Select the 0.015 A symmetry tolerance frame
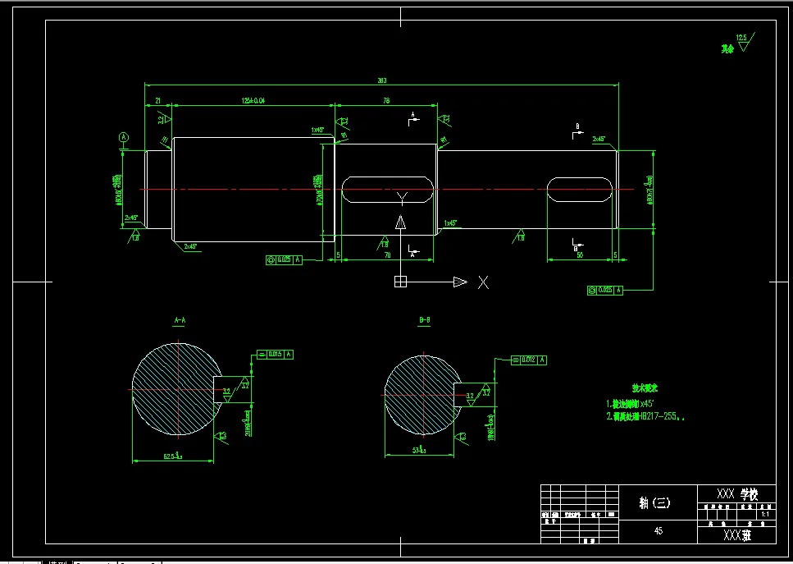Viewport: 793px width, 564px height. 275,355
